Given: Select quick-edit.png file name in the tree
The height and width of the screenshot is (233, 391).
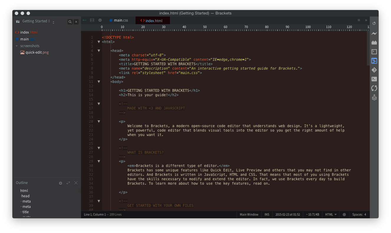Looking at the screenshot, I should point(37,52).
